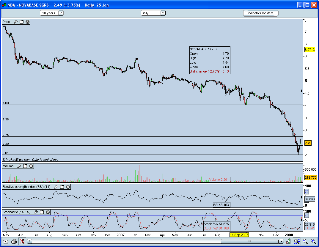The height and width of the screenshot is (247, 319).
Task: Minimize the chart window
Action: pyautogui.click(x=300, y=5)
